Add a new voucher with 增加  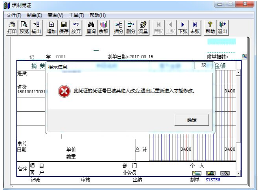point(51,28)
